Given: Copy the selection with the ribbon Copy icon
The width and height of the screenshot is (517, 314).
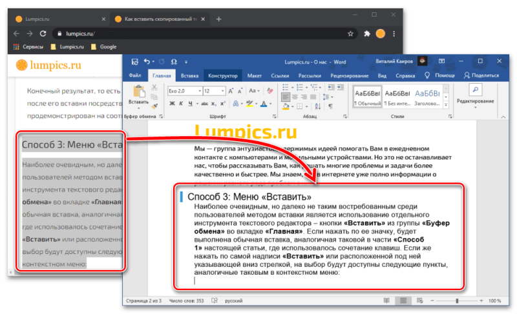Looking at the screenshot, I should (x=154, y=97).
